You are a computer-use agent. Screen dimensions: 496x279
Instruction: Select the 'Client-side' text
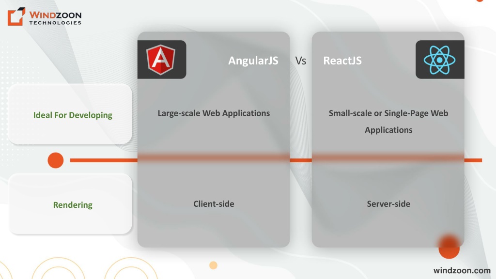tap(214, 204)
